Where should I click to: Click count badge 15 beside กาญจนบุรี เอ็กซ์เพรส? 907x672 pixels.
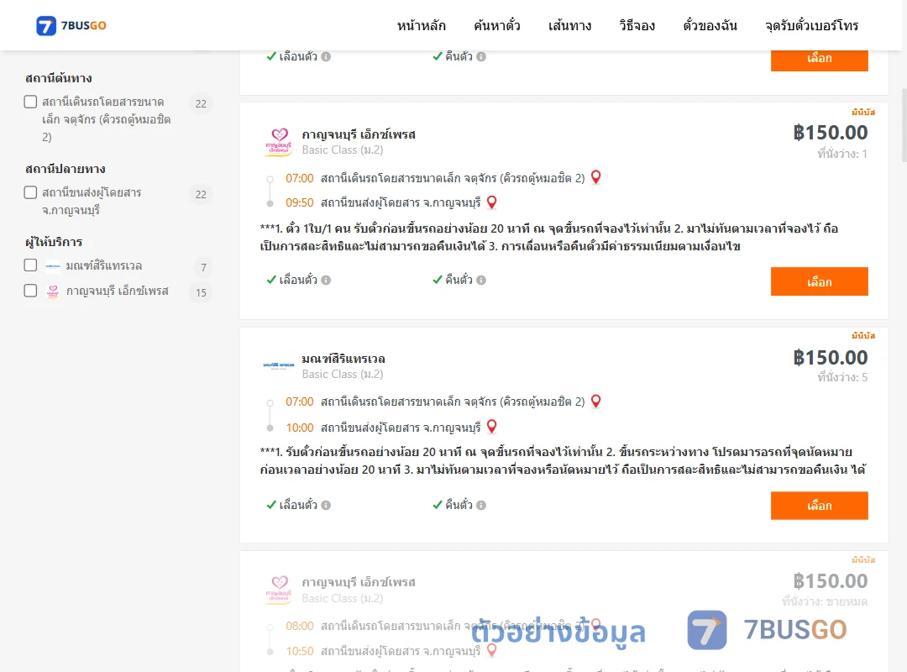201,292
